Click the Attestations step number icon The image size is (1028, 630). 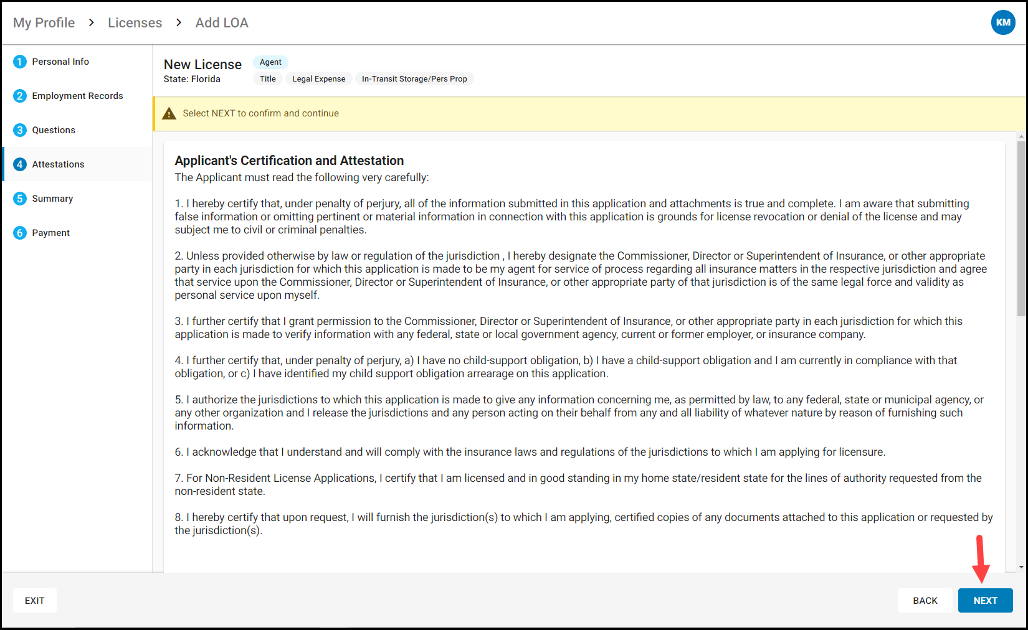[x=19, y=164]
